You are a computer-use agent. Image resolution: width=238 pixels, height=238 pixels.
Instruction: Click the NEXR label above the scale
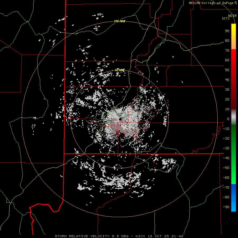point(232,16)
